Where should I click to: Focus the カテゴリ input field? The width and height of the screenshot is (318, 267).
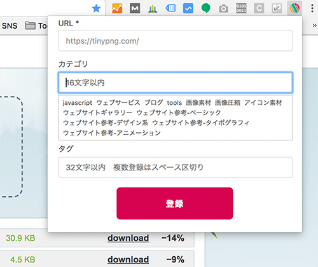pyautogui.click(x=176, y=83)
